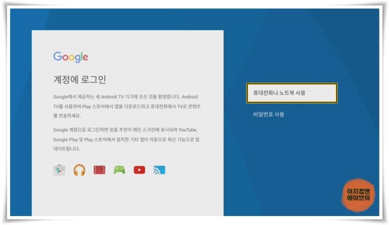Viewport: 389px width, 225px height.
Task: Click paragraph starting 'Google 계정으로 로그인하면'
Action: pyautogui.click(x=126, y=139)
